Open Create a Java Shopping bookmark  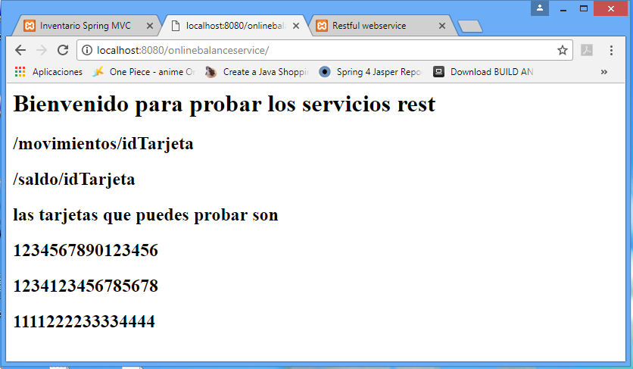(257, 72)
